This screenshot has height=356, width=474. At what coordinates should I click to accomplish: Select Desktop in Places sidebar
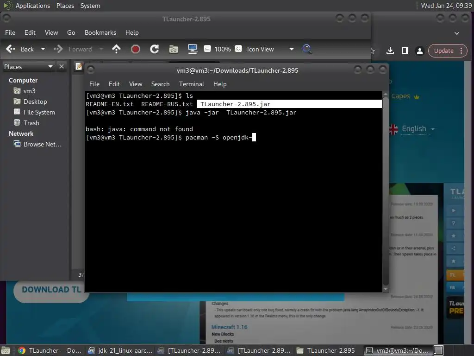[30, 102]
